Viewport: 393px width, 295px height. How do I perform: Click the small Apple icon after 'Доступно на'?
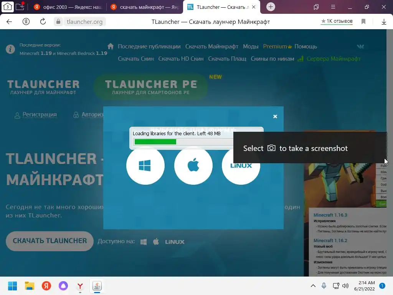156,242
